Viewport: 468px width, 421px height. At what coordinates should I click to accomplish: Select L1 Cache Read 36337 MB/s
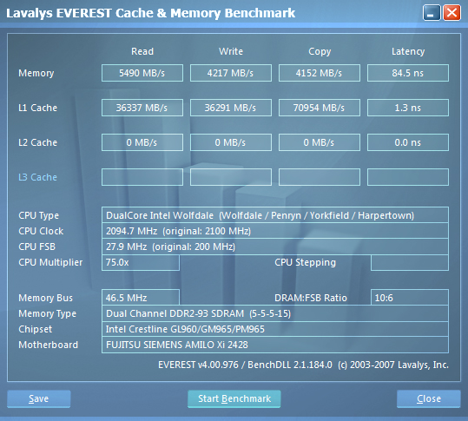tap(142, 108)
